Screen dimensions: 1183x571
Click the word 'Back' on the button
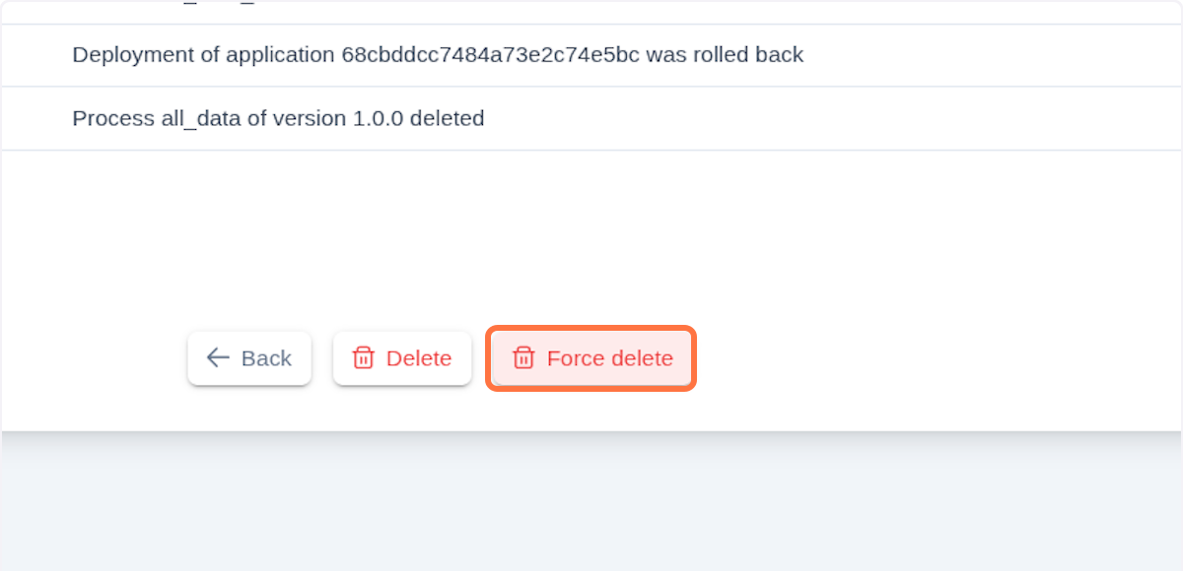click(x=268, y=357)
